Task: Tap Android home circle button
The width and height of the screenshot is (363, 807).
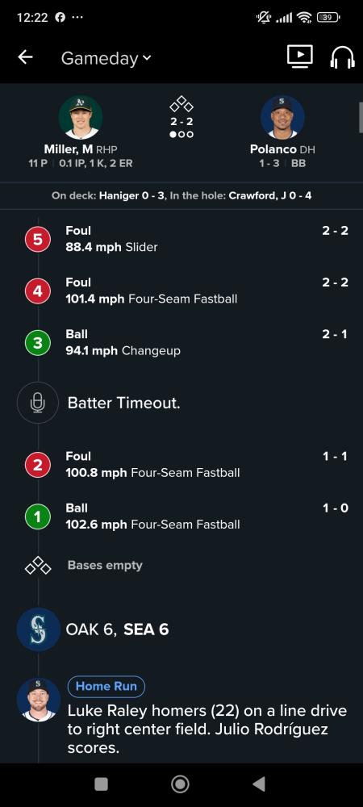Action: coord(181,784)
